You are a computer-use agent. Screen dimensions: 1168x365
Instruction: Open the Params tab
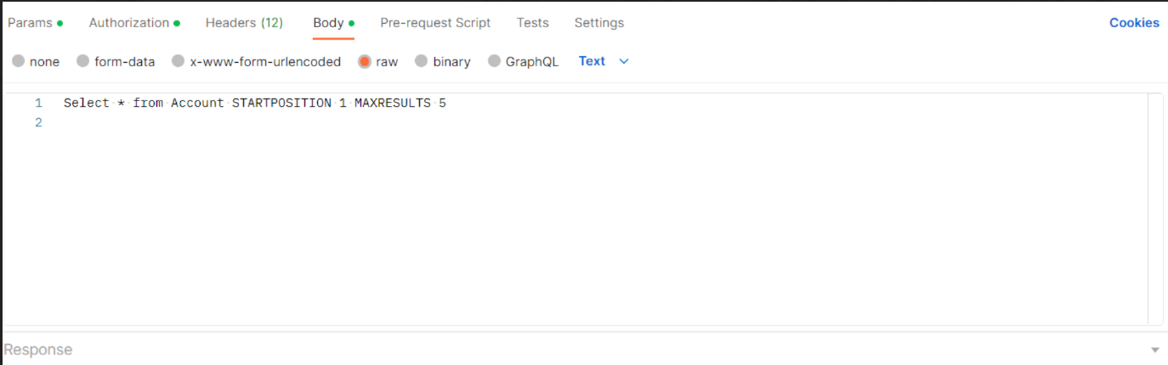click(x=31, y=23)
